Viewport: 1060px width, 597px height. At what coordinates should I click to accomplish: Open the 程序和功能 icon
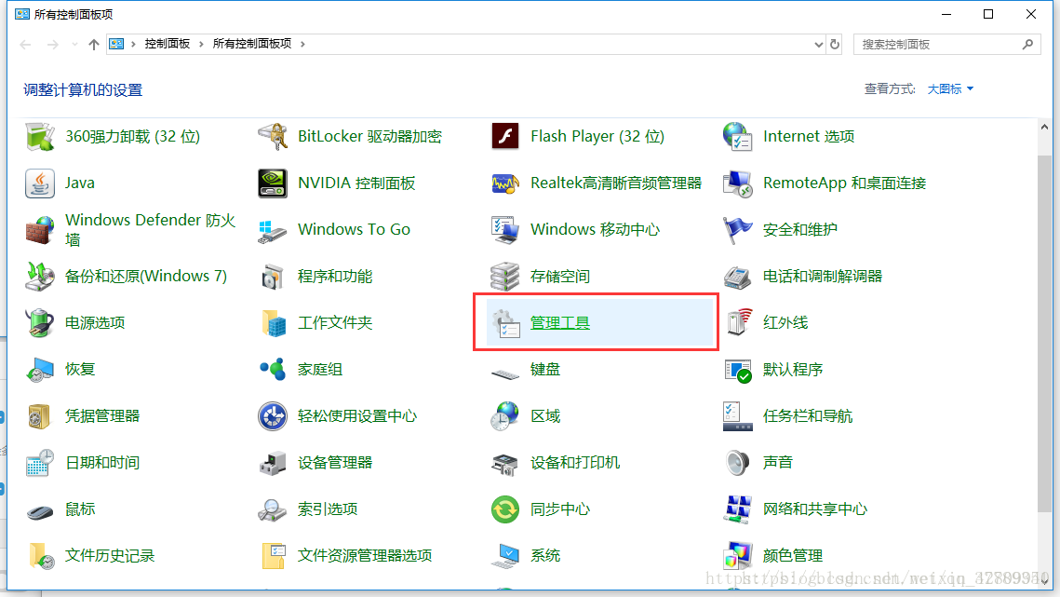273,277
